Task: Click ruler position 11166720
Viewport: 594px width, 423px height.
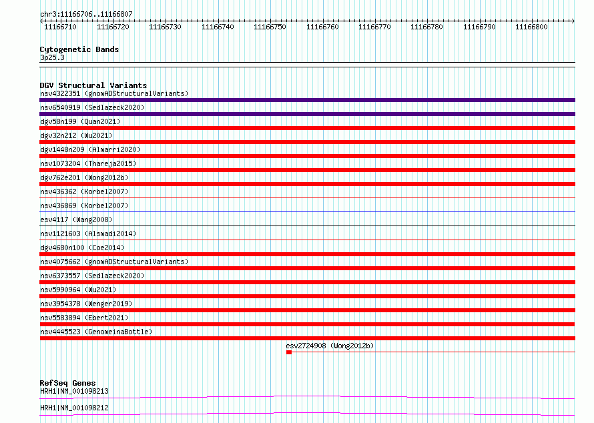Action: (113, 27)
